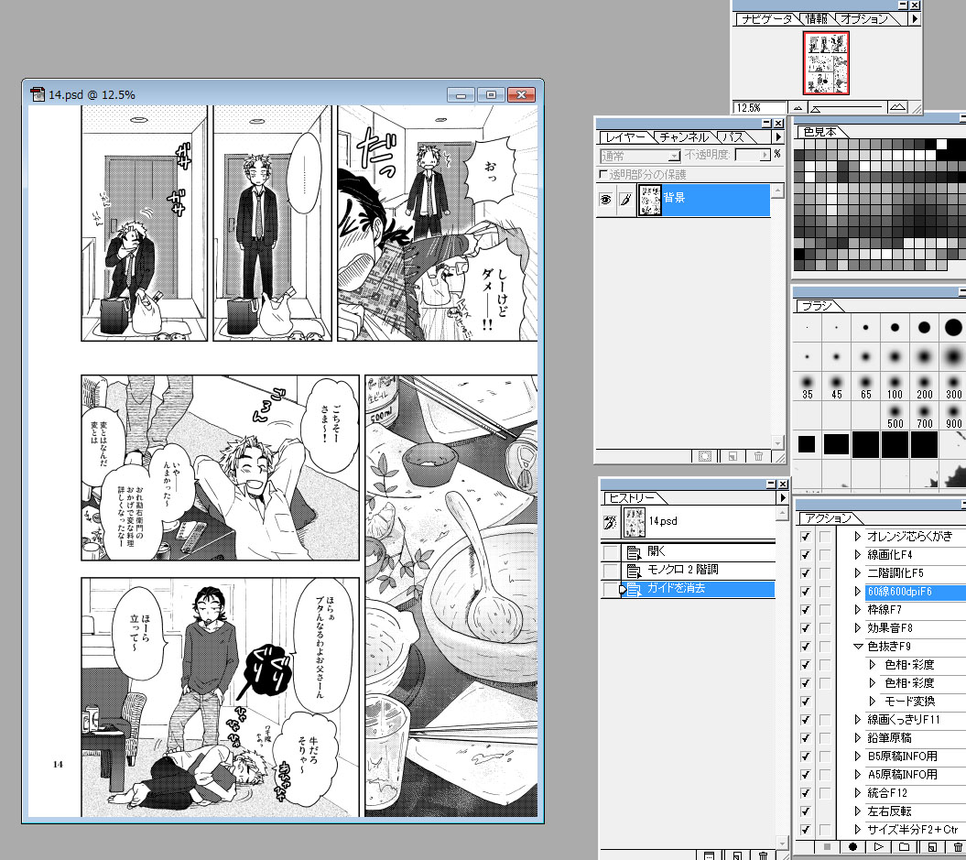This screenshot has width=966, height=860.
Task: Expand the 線画くっきりF11 action
Action: tap(858, 720)
